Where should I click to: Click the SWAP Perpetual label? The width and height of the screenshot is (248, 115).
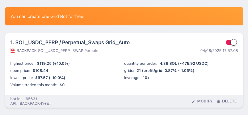coord(87,51)
